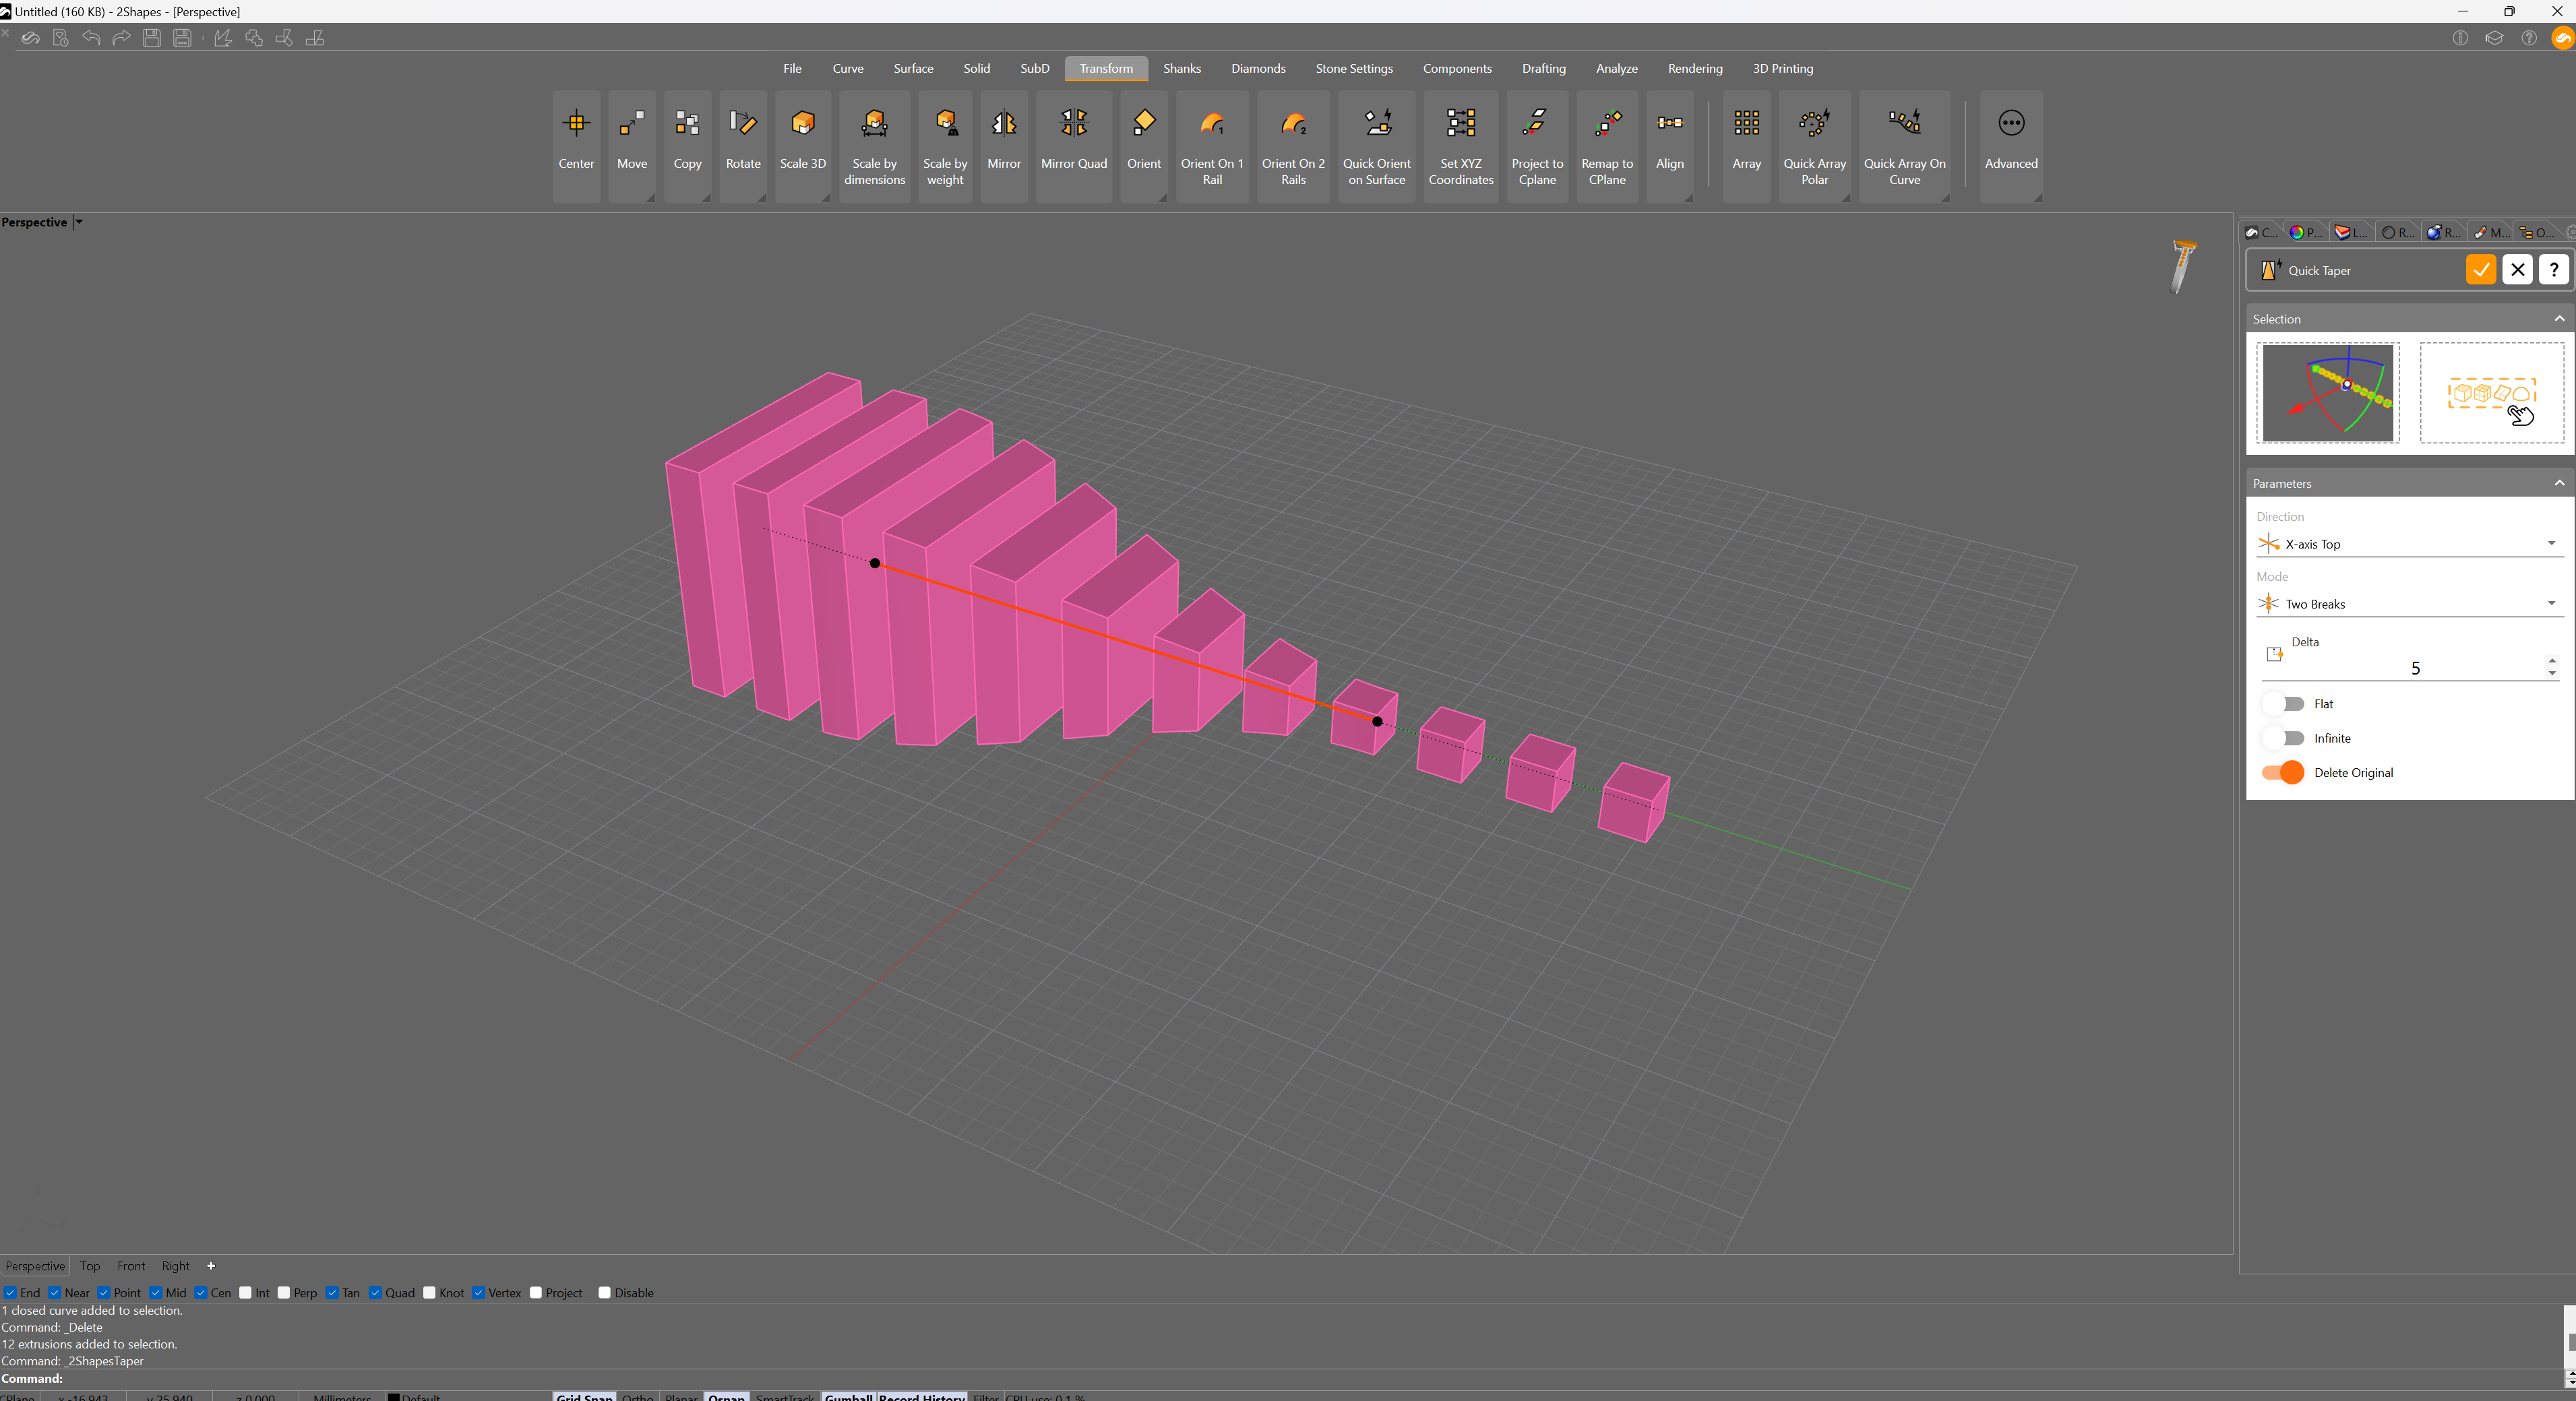Open the Top viewport tab
This screenshot has width=2576, height=1401.
pyautogui.click(x=90, y=1266)
